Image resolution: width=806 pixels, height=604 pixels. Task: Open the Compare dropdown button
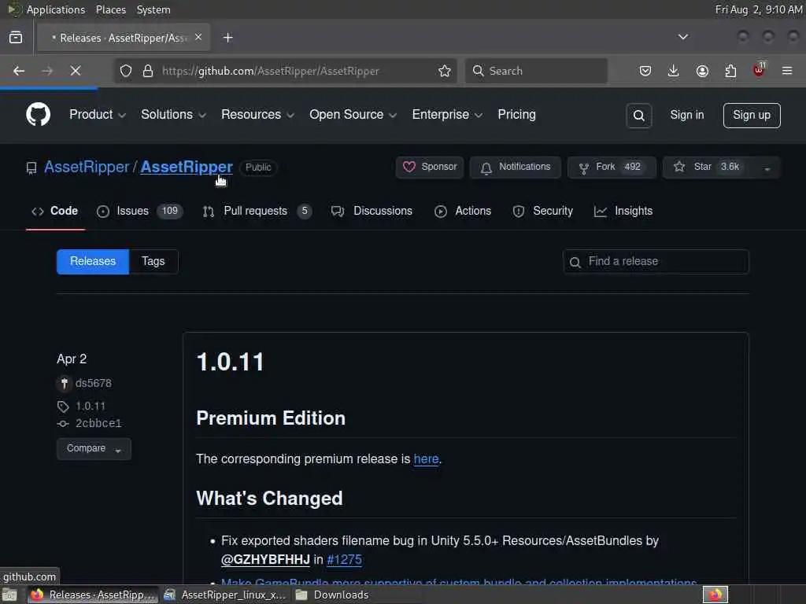94,449
